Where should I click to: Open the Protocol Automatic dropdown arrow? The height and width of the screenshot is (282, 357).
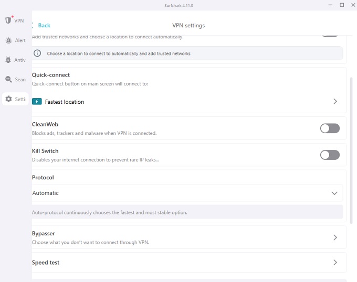[x=334, y=193]
